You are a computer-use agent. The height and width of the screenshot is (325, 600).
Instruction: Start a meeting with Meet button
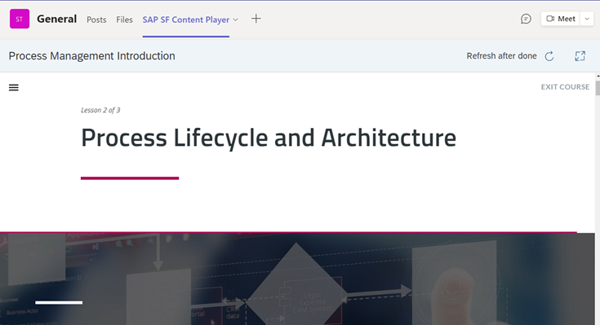(x=561, y=19)
